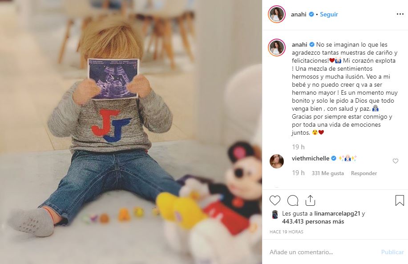View the 331 Me gusta on the comment
Viewport: 408px width, 264px height.
pos(327,173)
